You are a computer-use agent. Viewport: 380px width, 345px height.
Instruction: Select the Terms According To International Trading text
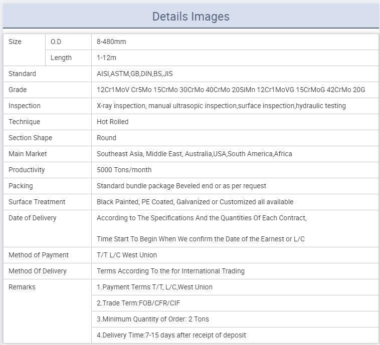(x=170, y=271)
